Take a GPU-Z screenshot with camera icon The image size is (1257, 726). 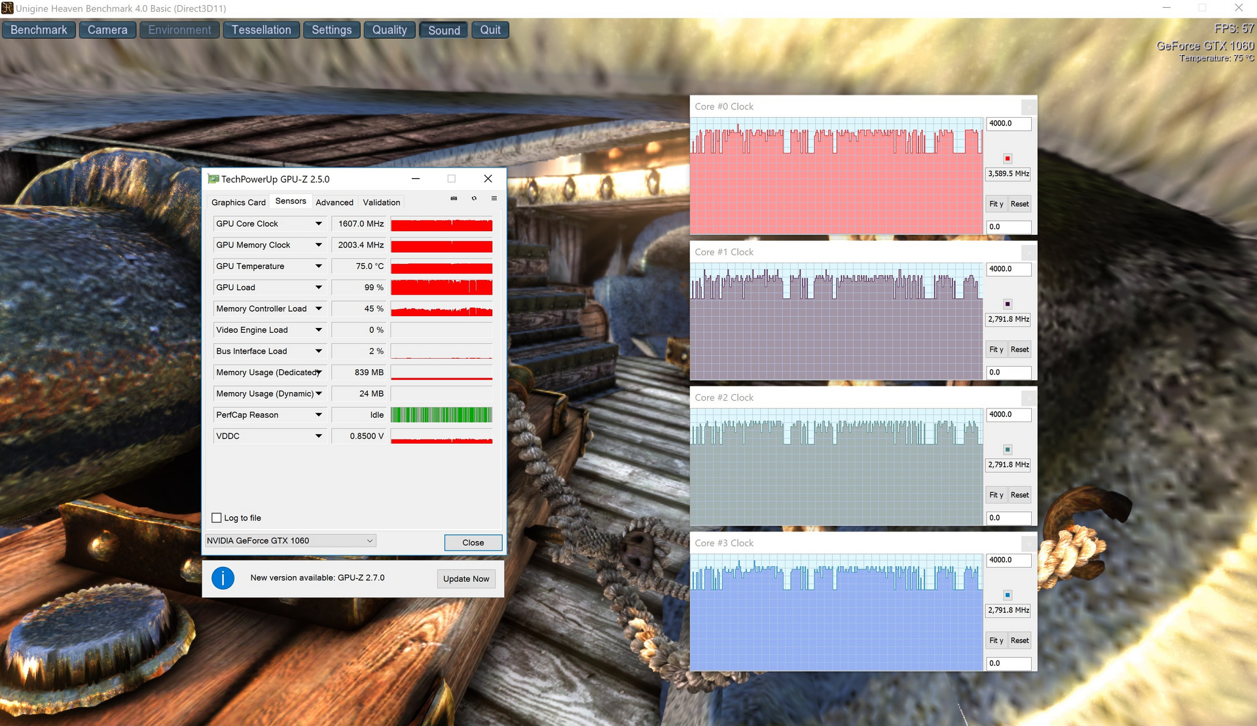454,198
